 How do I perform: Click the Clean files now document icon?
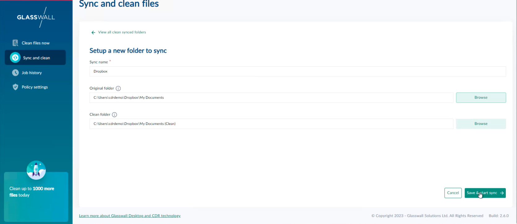pos(15,43)
